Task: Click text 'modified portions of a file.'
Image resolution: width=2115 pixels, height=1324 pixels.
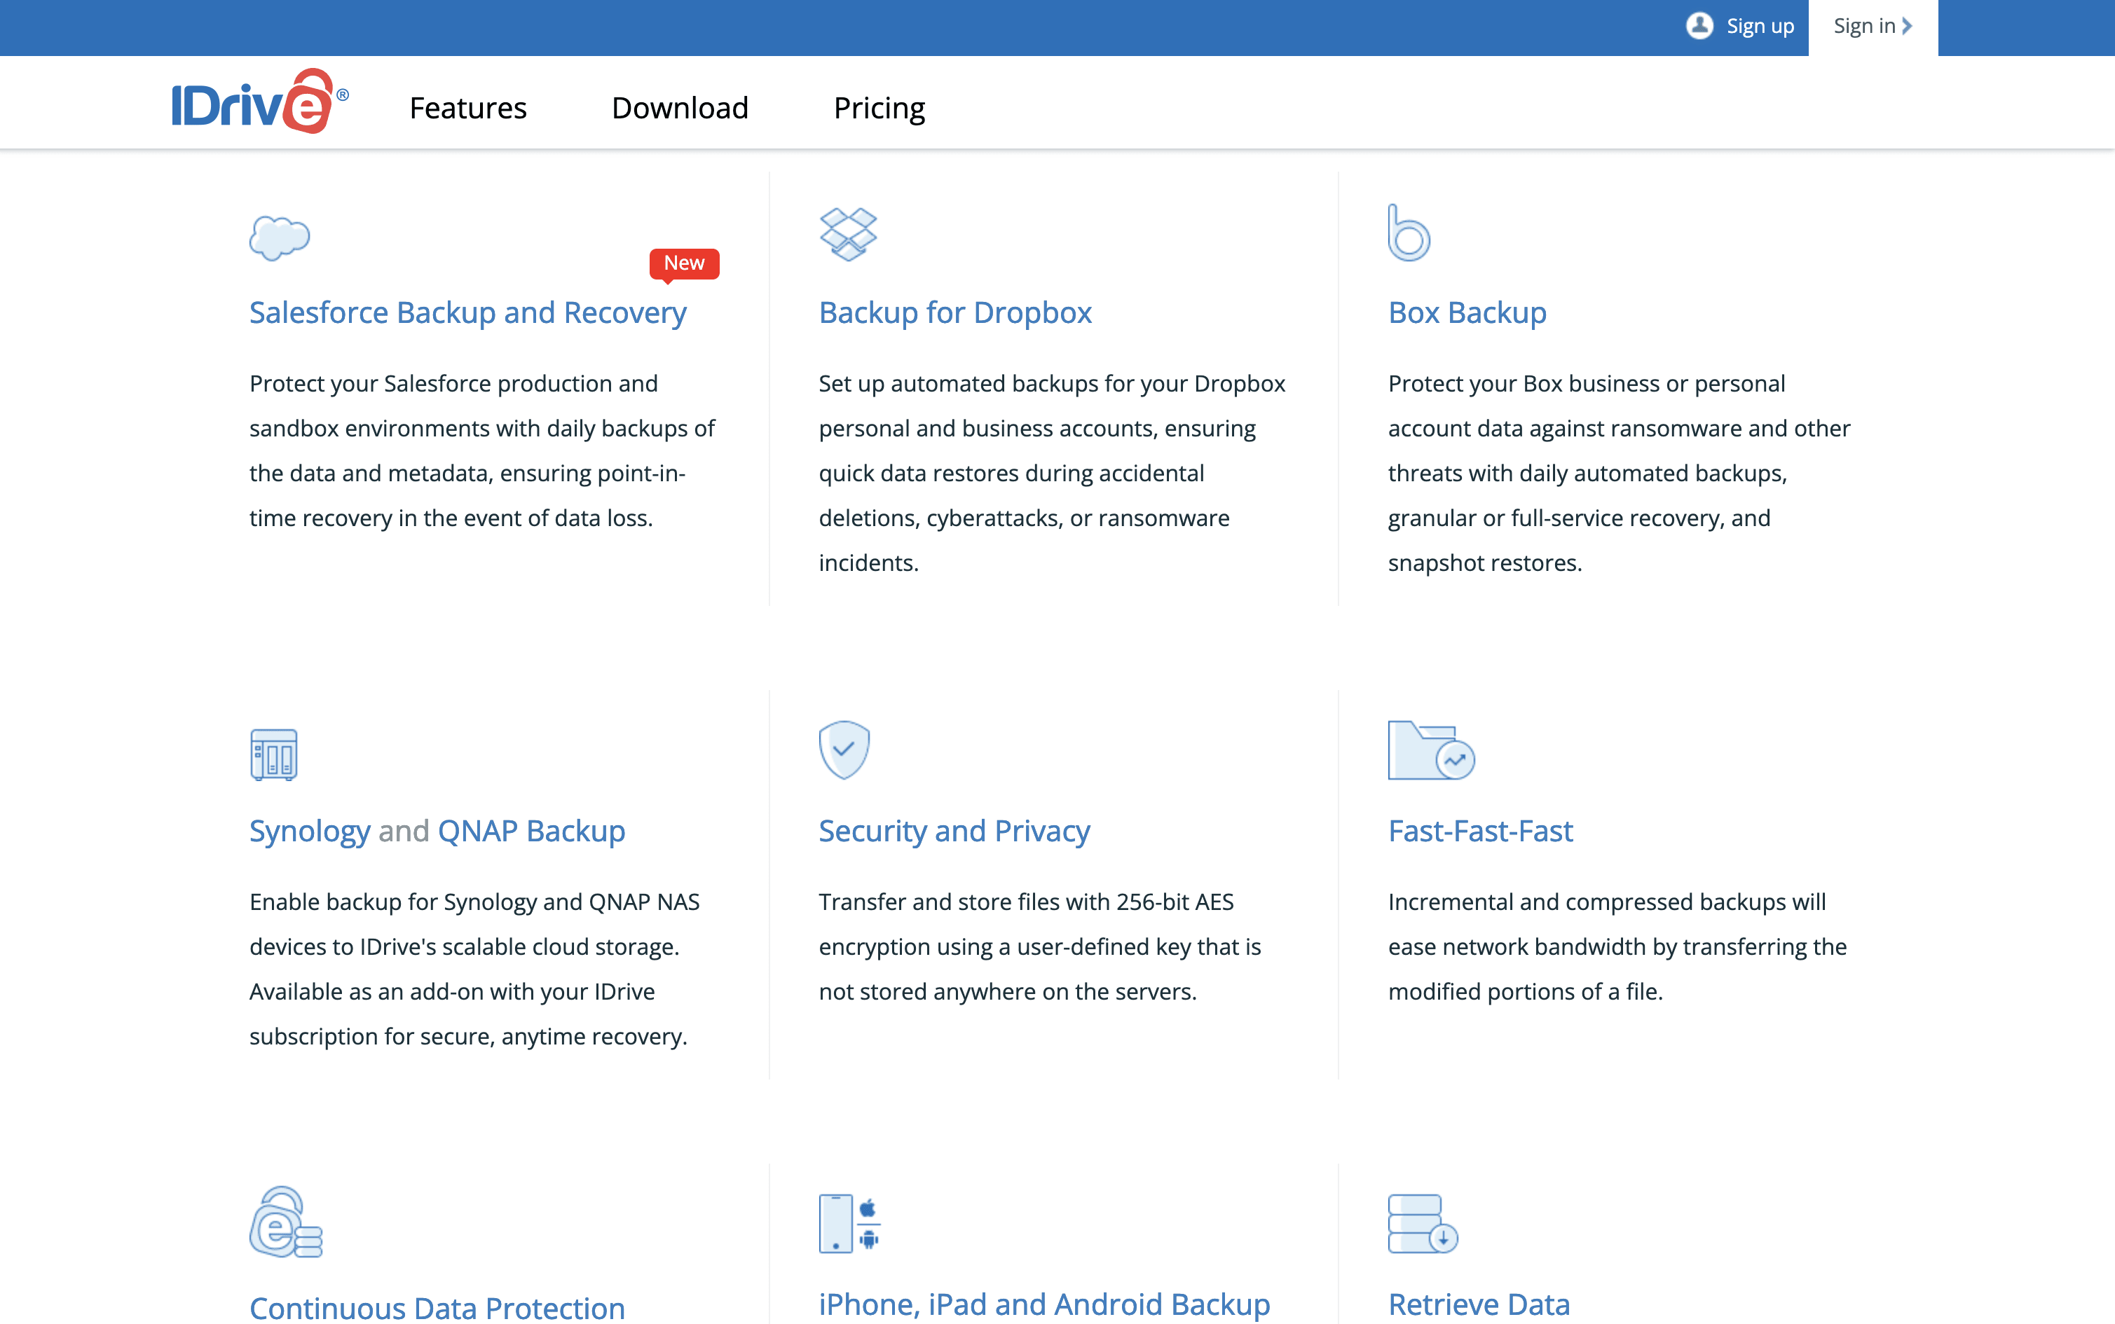Action: click(1525, 991)
